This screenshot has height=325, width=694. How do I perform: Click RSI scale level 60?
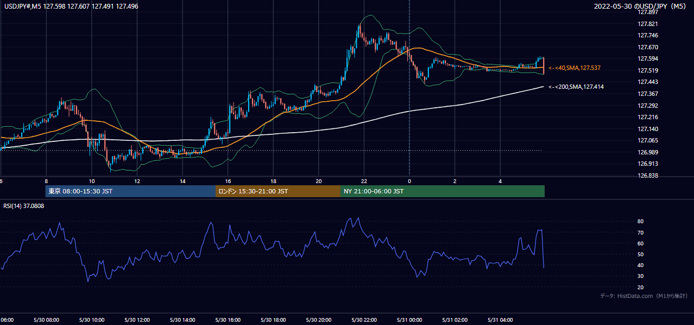click(x=641, y=243)
